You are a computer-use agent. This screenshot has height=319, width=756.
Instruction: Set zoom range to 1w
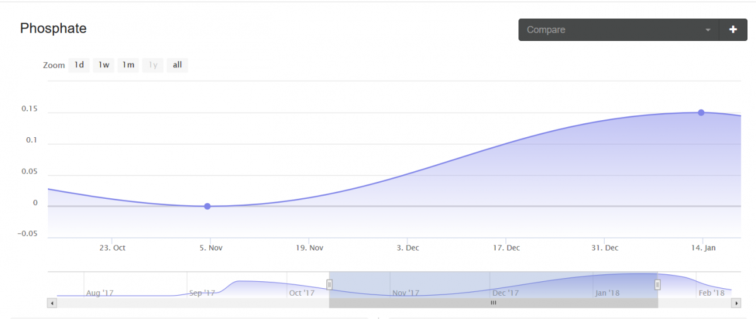(103, 65)
